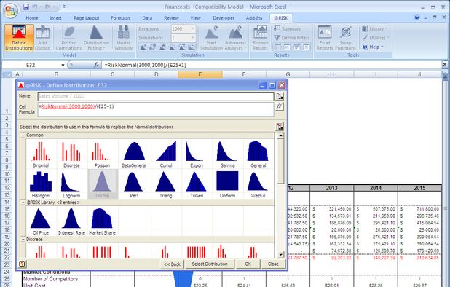Collapse the Common distributions group
This screenshot has width=450, height=287.
(23, 135)
